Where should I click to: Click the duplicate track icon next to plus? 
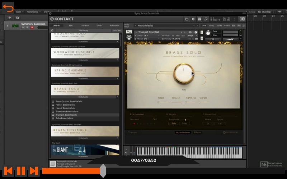tap(18, 18)
